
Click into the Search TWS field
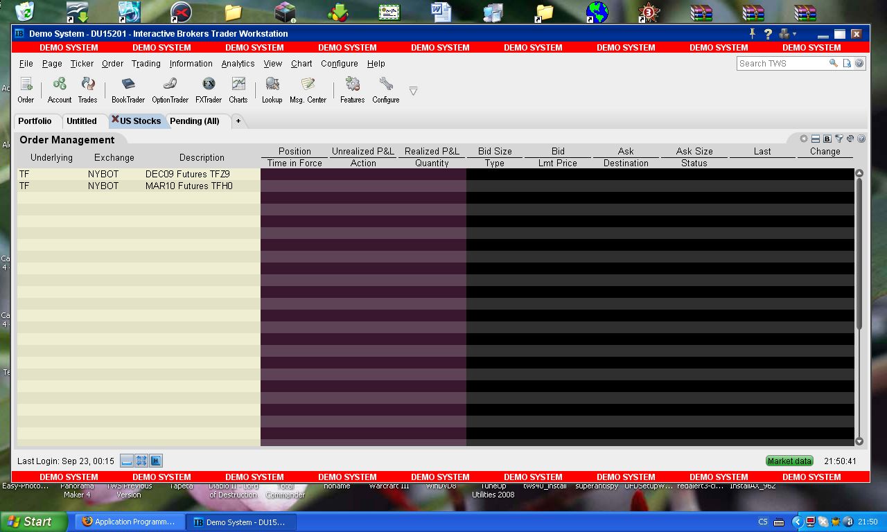point(783,63)
